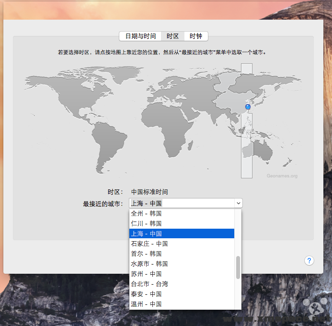This screenshot has height=326, width=332.
Task: Choose 台北市 - 台湾 option
Action: pyautogui.click(x=182, y=284)
